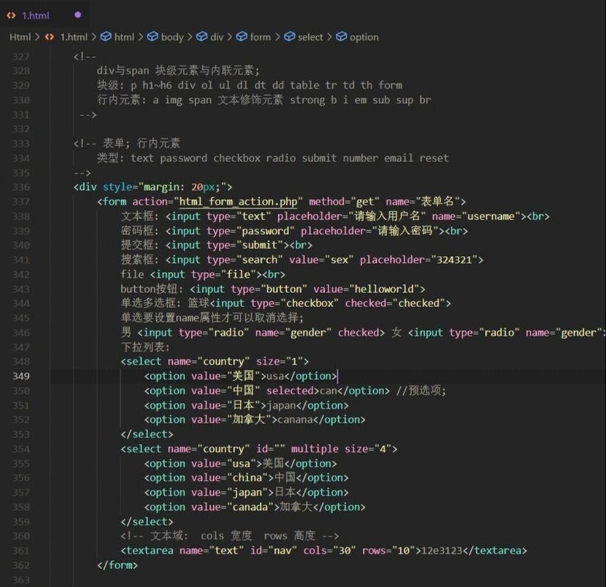Image resolution: width=606 pixels, height=587 pixels.
Task: Click the file icon in the breadcrumb before 1.html
Action: point(50,37)
